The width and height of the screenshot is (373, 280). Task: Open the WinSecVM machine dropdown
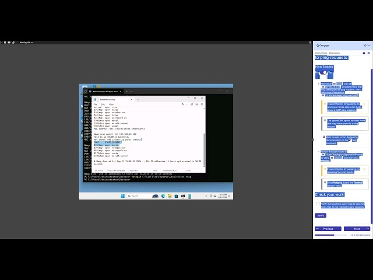[x=26, y=43]
